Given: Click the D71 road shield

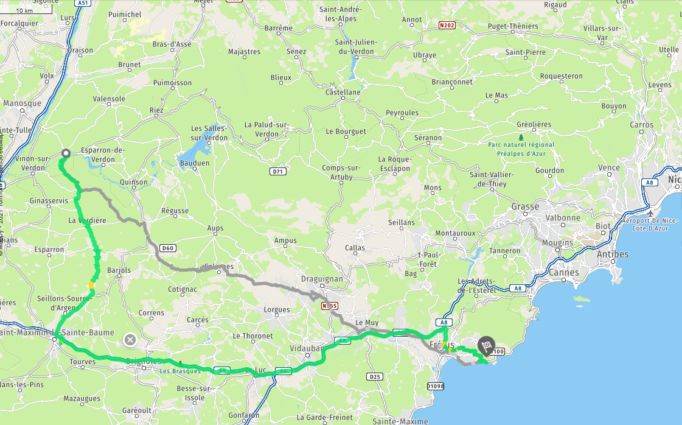Looking at the screenshot, I should (x=278, y=172).
